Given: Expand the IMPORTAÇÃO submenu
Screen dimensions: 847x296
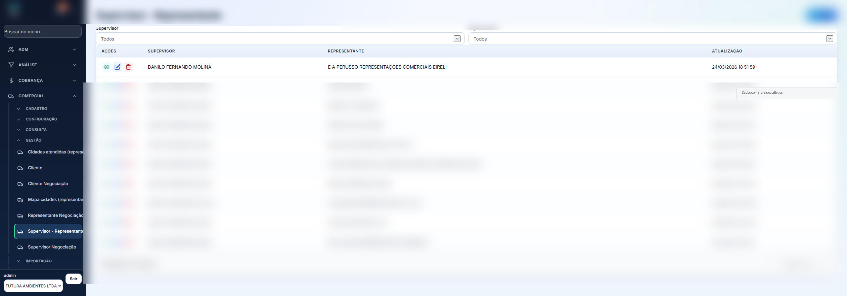Looking at the screenshot, I should 38,261.
